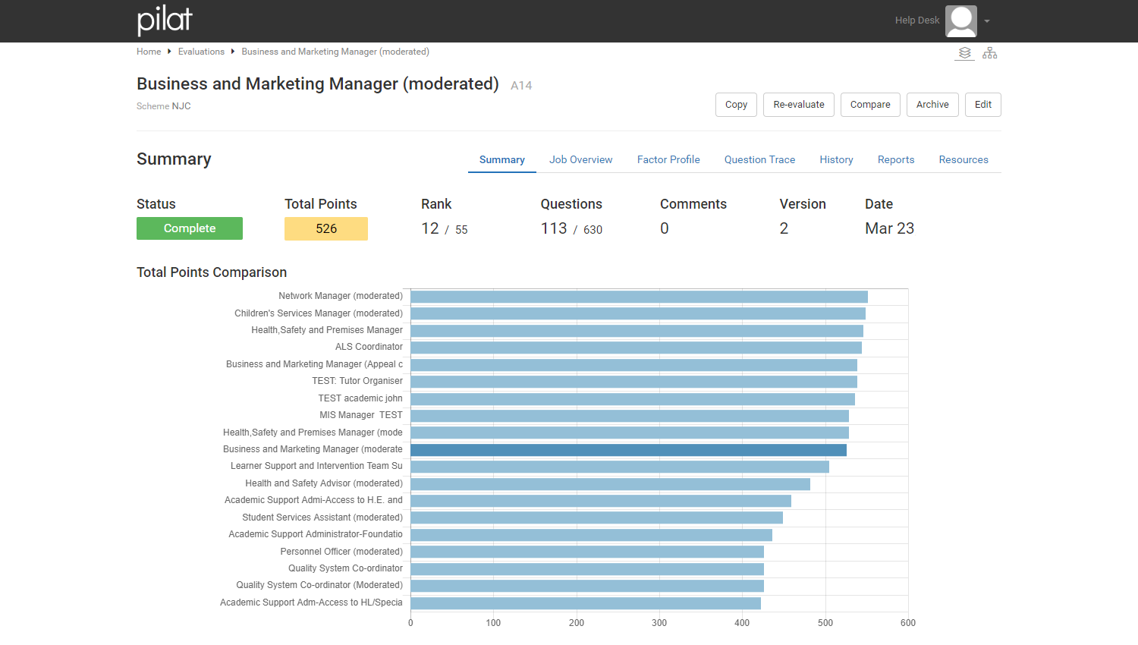The width and height of the screenshot is (1138, 645).
Task: Go to Home breadcrumb
Action: click(x=149, y=52)
